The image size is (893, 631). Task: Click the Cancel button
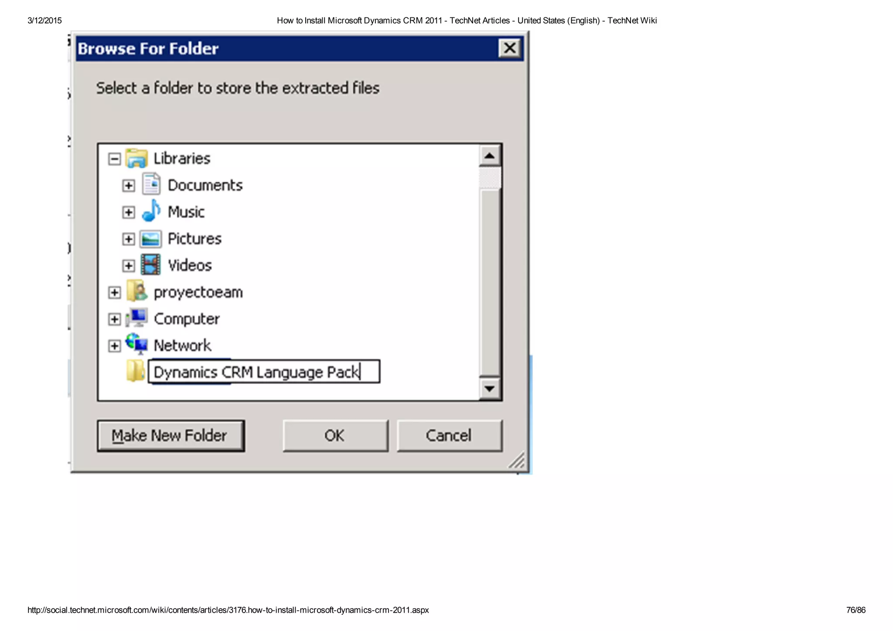click(x=449, y=436)
